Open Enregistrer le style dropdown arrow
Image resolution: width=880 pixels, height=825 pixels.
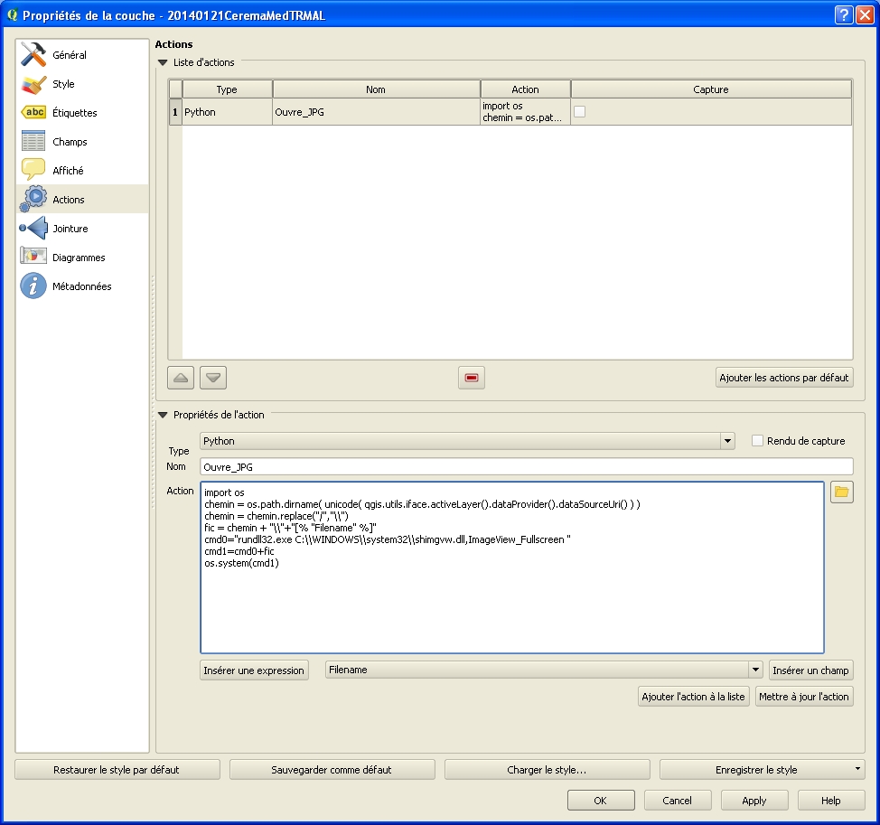click(x=857, y=768)
